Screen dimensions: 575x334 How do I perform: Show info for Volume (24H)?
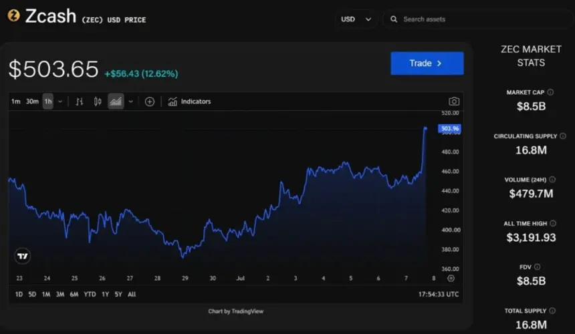552,180
